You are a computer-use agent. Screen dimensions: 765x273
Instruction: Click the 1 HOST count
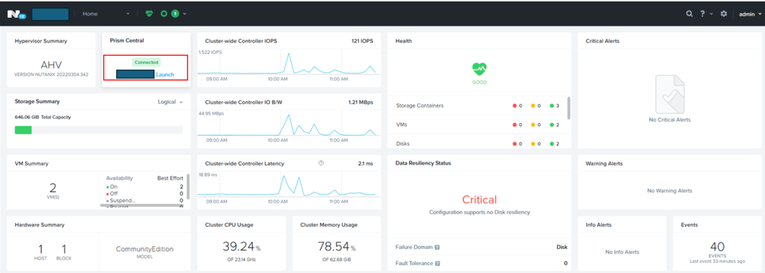click(40, 252)
